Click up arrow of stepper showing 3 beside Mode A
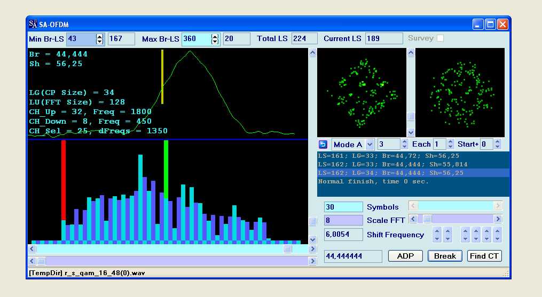The height and width of the screenshot is (297, 542). tap(405, 142)
